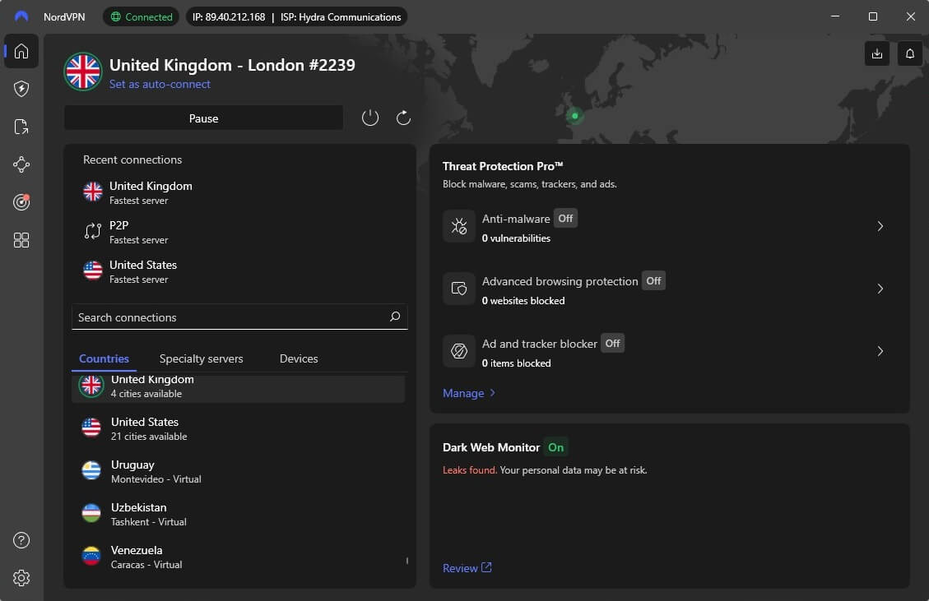Screen dimensions: 929x601
Task: Expand Advanced browsing protection chevron
Action: click(880, 289)
